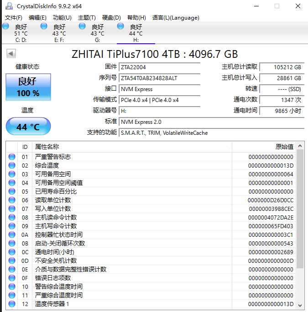Click status orb for attribute 11 严重综合温度时间
The image size is (308, 312).
click(12, 295)
